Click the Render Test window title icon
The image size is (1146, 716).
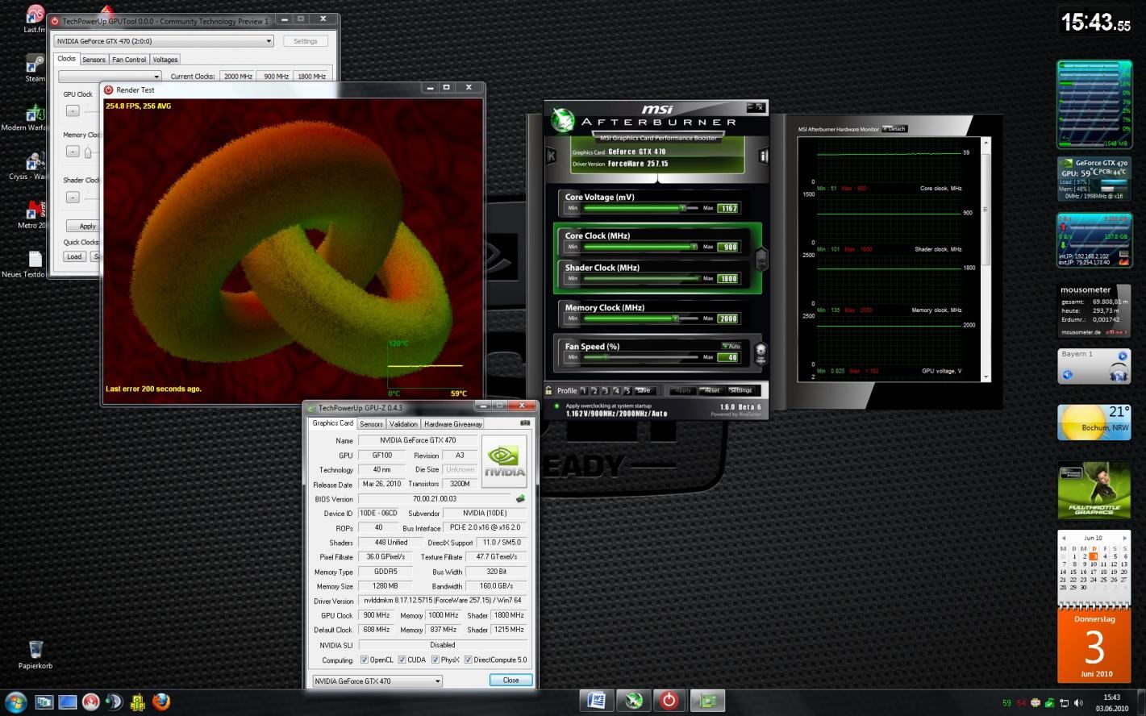pos(108,89)
